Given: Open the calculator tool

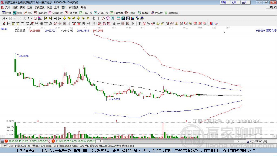Looking at the screenshot, I should point(123,18).
